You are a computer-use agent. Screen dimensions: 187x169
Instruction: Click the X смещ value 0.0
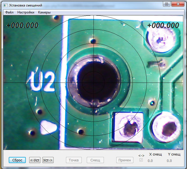coord(150,161)
